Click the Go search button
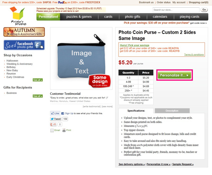Viewport: 212px width, 175px height. [204, 10]
